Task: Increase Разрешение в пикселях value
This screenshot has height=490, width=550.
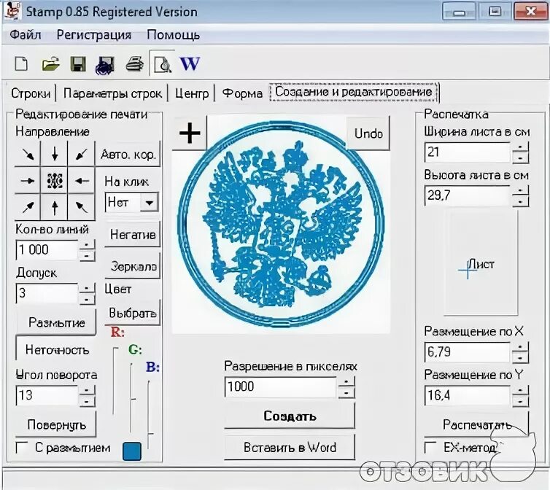Action: point(346,381)
